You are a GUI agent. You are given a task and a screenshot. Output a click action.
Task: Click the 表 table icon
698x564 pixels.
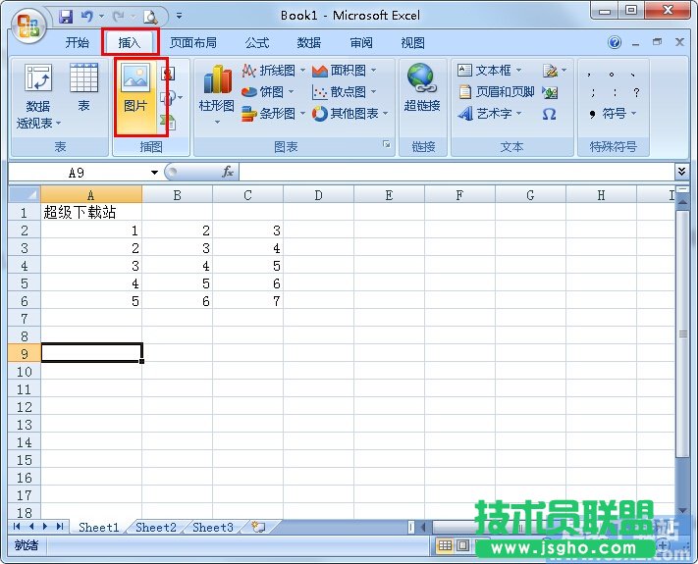click(83, 88)
